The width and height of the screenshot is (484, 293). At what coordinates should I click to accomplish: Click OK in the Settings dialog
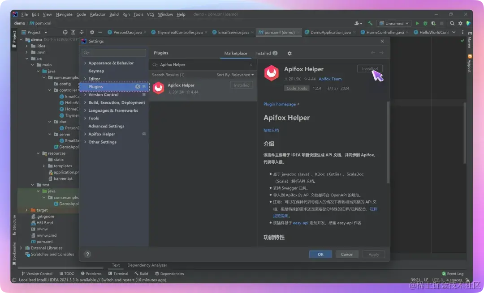320,254
